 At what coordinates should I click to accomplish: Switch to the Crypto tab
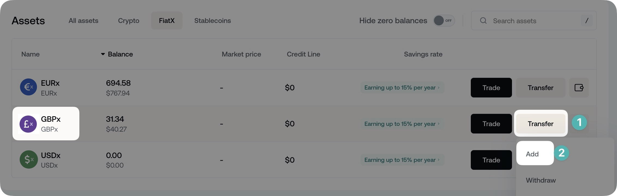coord(128,20)
